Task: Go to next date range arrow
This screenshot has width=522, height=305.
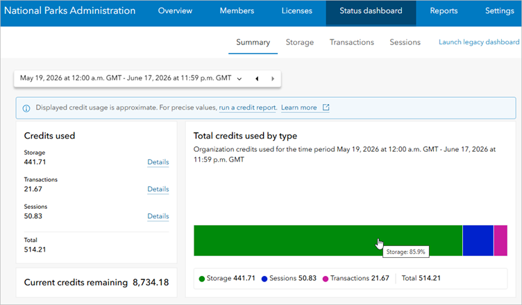Action: coord(273,79)
